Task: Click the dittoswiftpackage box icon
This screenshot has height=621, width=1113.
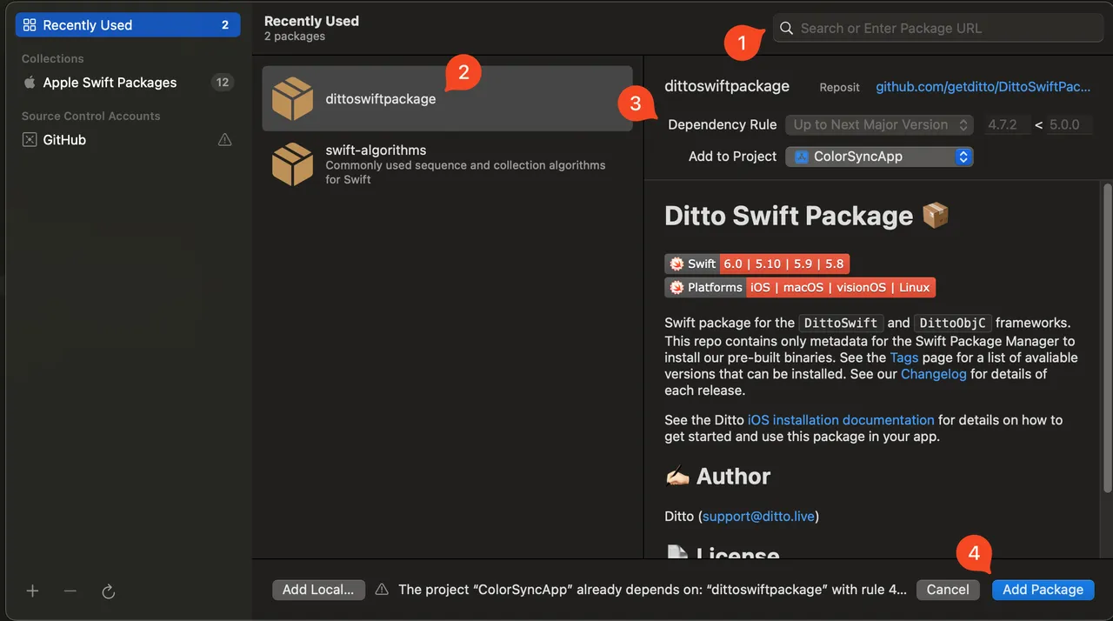Action: pos(292,99)
